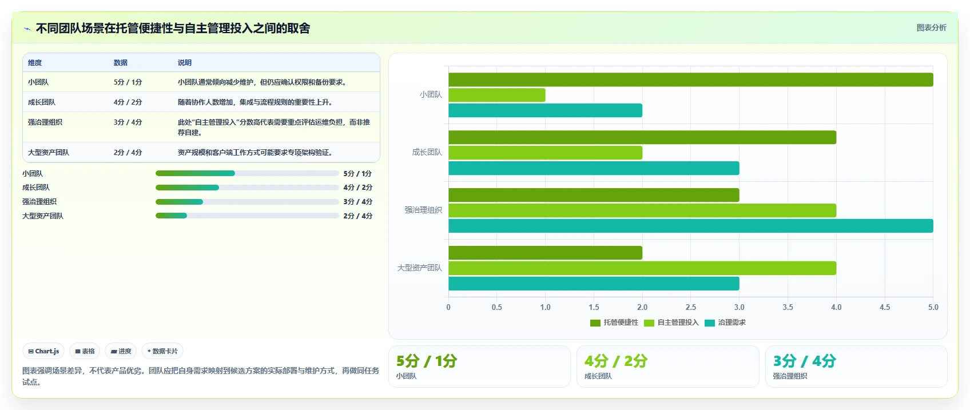Click the chart title about 托管便捷性与自主管理投入
The height and width of the screenshot is (410, 970).
173,28
